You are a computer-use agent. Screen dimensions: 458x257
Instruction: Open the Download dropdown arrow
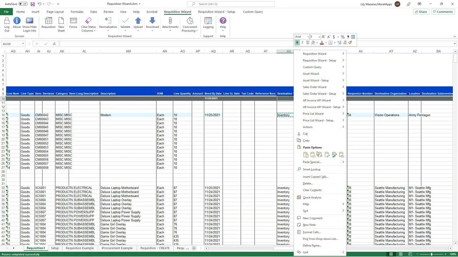tap(152, 31)
